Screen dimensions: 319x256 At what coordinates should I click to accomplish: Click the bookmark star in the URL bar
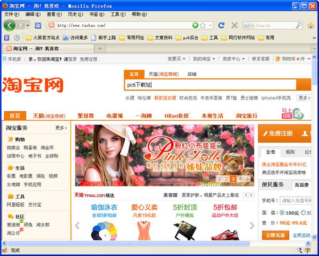click(x=203, y=25)
